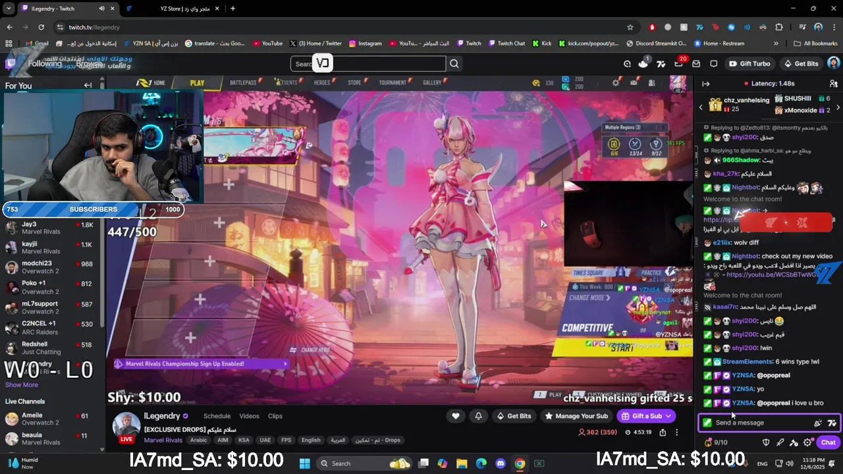Click Show More in followed channels
This screenshot has height=474, width=843.
coord(22,384)
